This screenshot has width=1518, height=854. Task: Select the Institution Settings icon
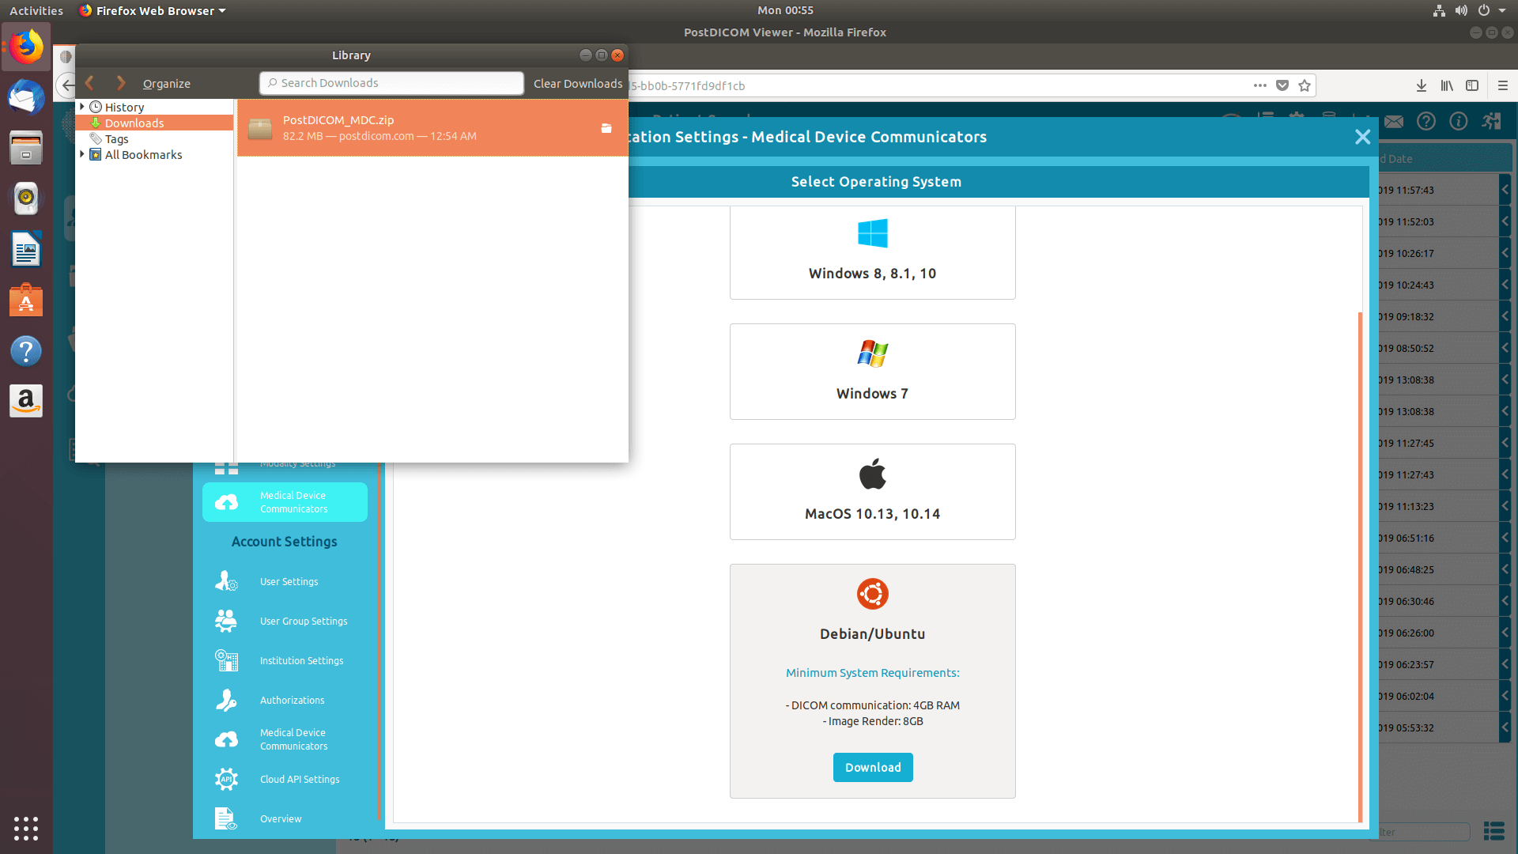[226, 660]
